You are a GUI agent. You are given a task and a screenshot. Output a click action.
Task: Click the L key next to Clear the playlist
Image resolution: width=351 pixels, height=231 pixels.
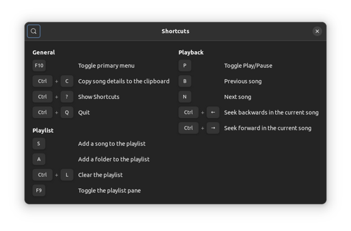[x=67, y=175]
